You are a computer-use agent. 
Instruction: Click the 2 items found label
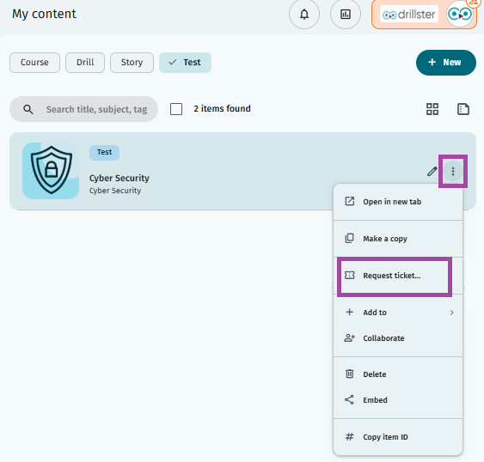[222, 108]
